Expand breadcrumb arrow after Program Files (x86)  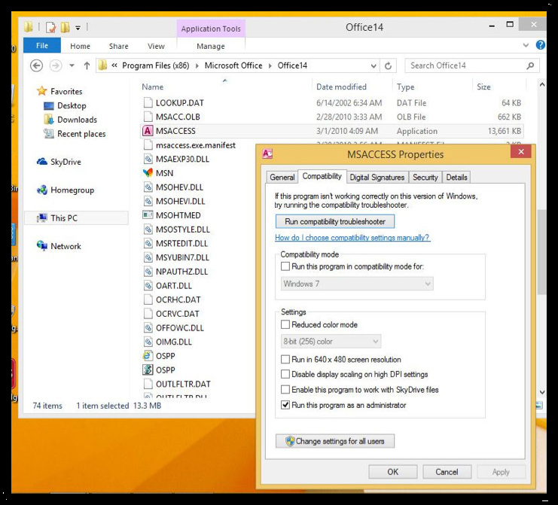pyautogui.click(x=197, y=65)
